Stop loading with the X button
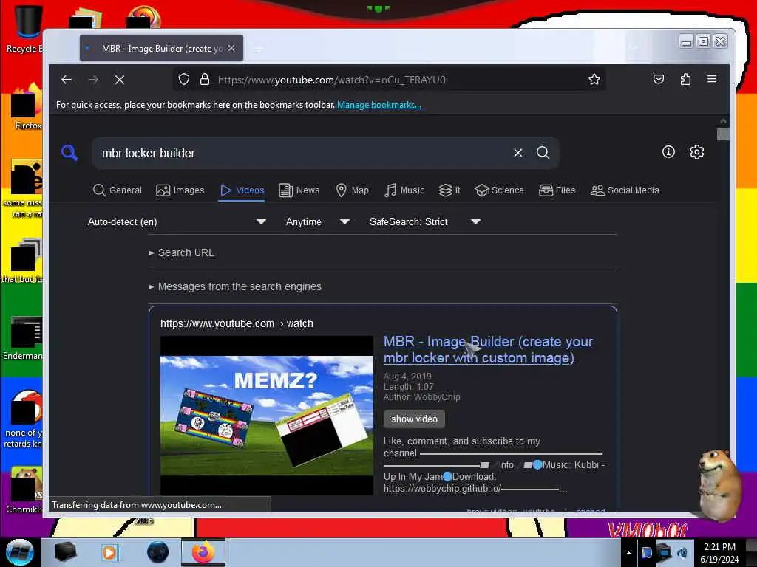Image resolution: width=757 pixels, height=567 pixels. (120, 80)
